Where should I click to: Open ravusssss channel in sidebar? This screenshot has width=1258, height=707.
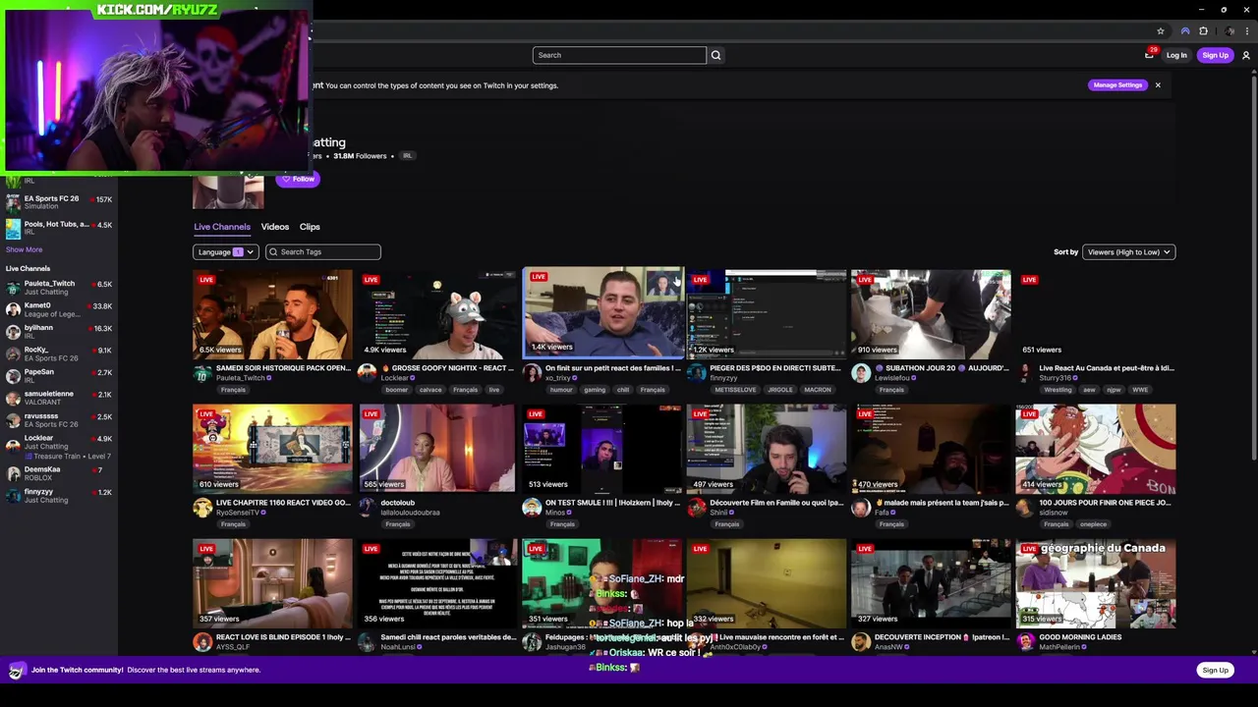point(59,420)
